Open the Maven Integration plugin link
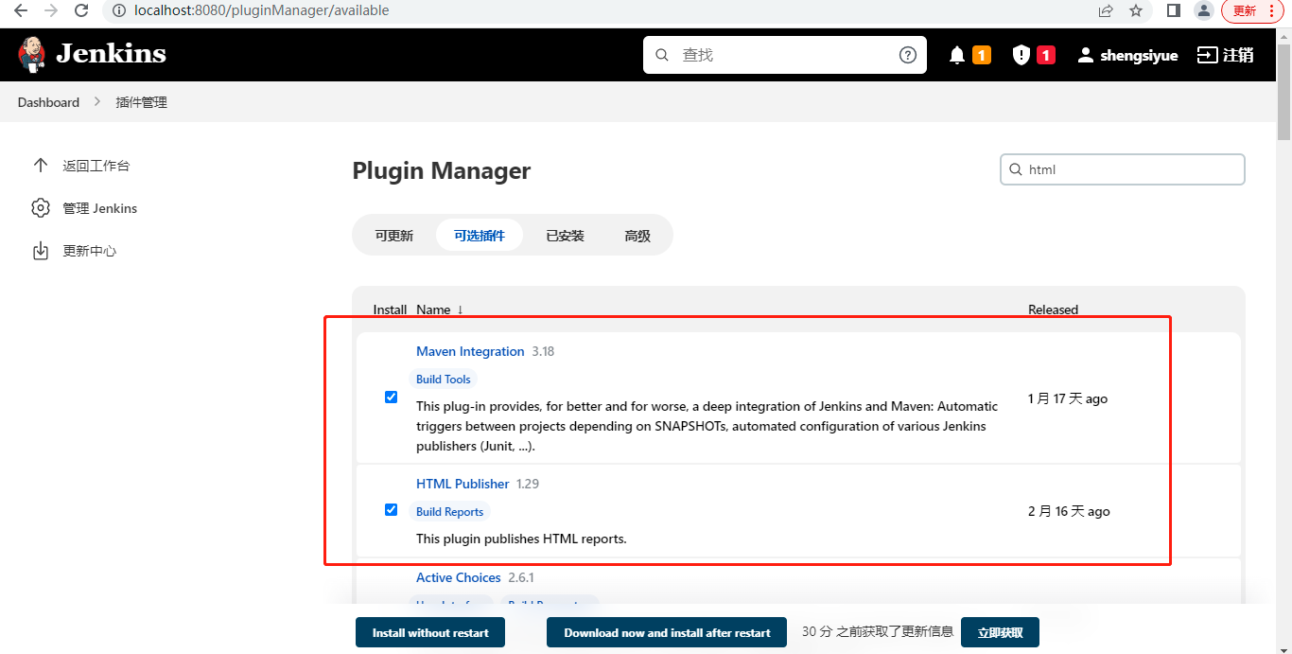The width and height of the screenshot is (1292, 654). point(470,351)
